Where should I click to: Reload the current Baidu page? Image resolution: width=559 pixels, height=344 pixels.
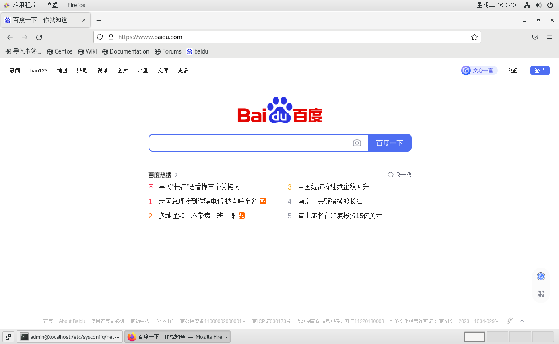[39, 37]
